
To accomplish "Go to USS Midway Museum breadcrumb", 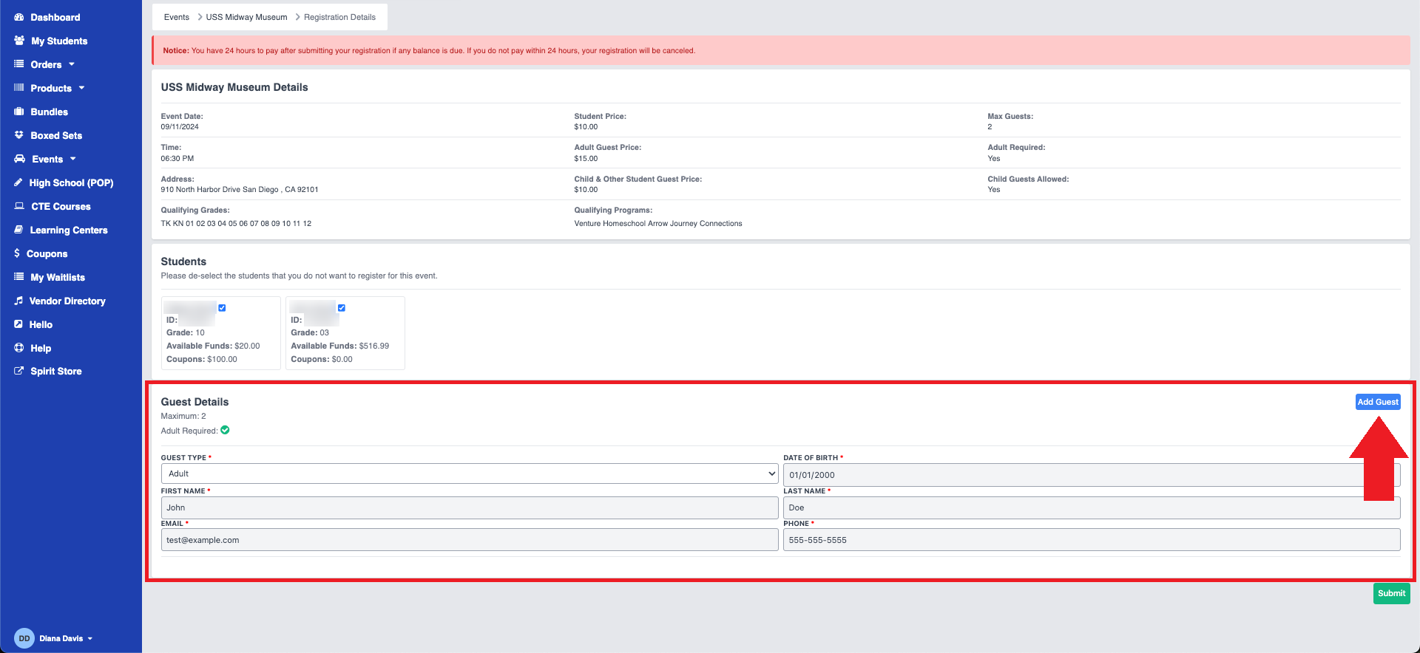I will pyautogui.click(x=246, y=17).
